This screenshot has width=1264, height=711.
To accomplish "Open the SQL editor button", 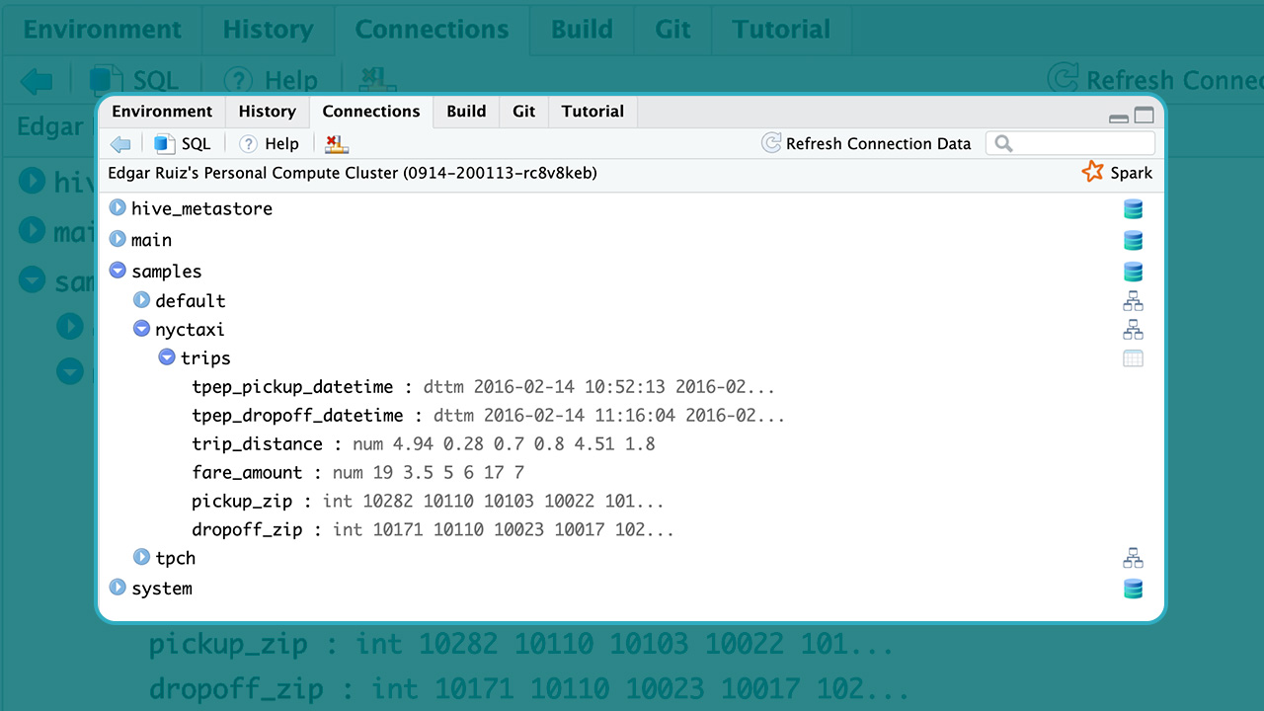I will pyautogui.click(x=183, y=144).
